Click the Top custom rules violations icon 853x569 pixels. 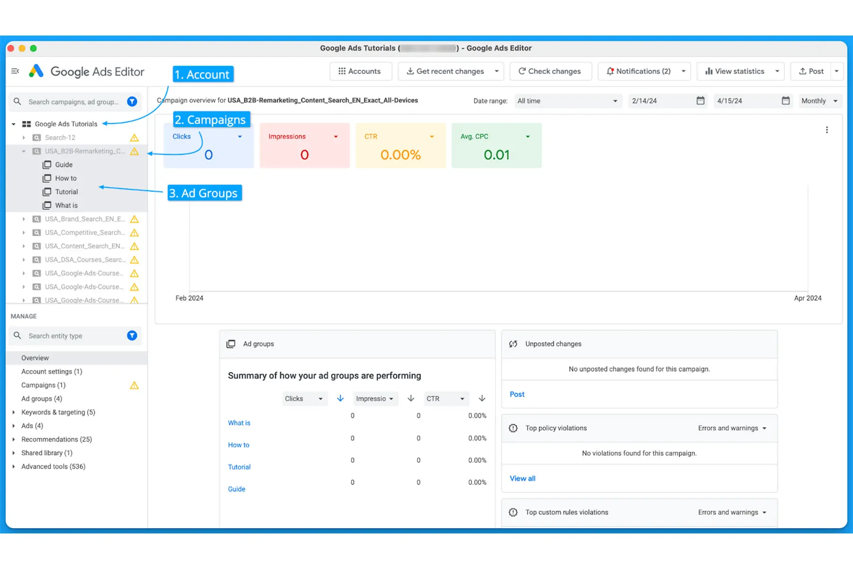[x=513, y=512]
